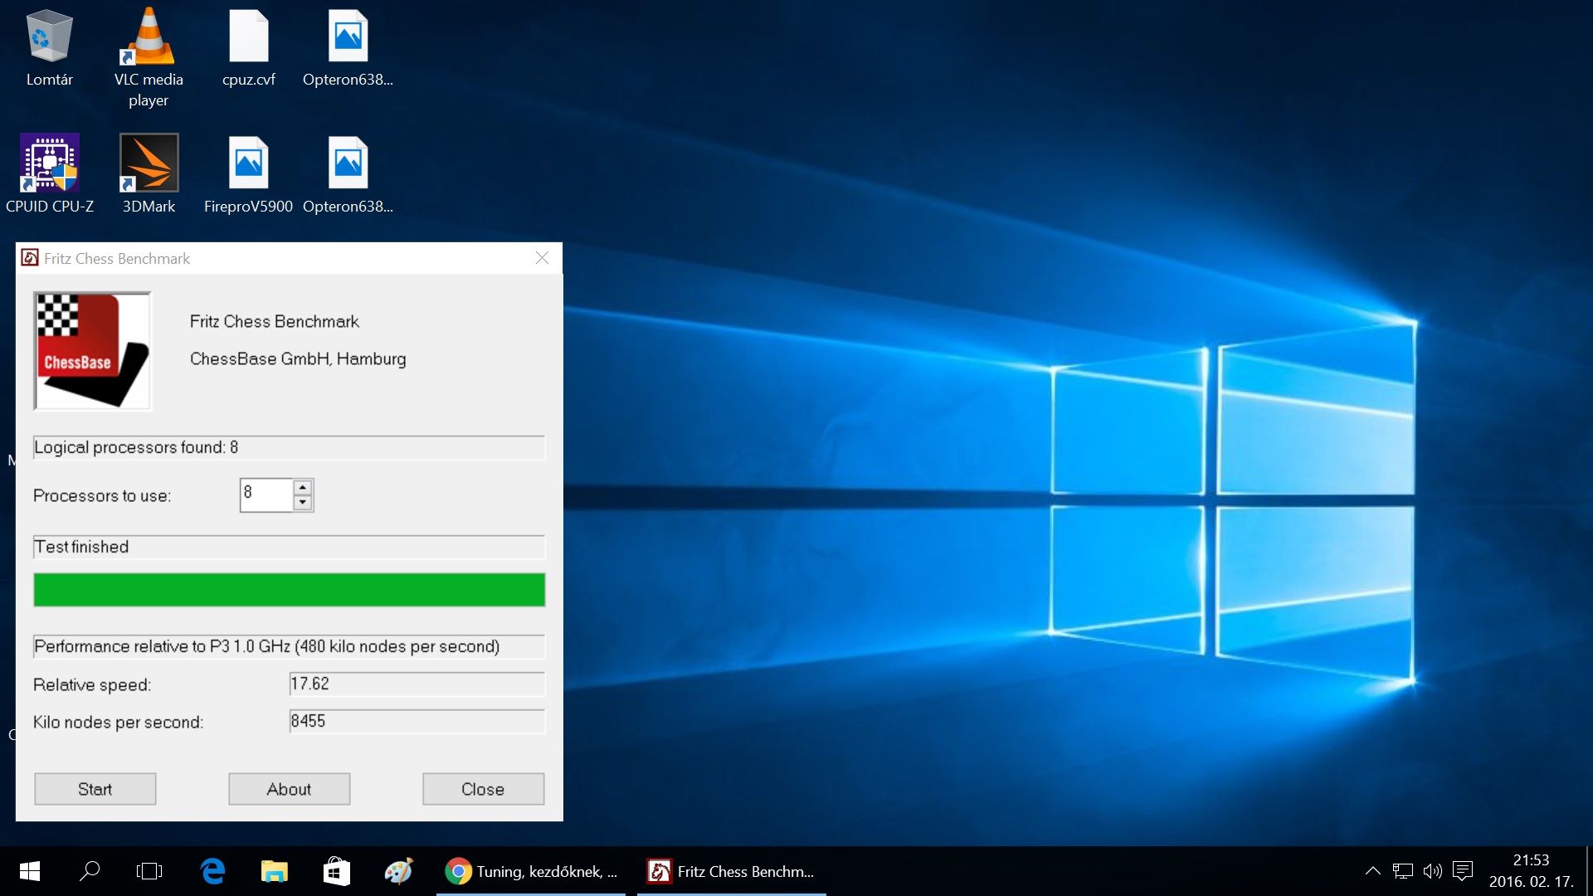Show hidden system tray icons

[1373, 871]
